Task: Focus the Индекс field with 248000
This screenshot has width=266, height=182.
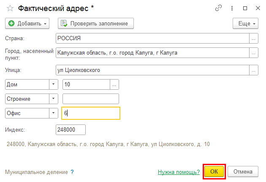Action: click(x=71, y=130)
